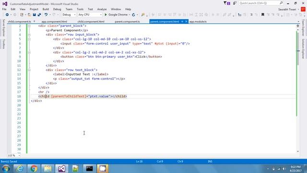Click the scroll down arrow of editor scrollbar

coord(298,151)
